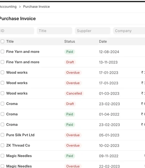Select the Draft badge dated 13-11-2023
145x168 pixels.
(x=70, y=62)
